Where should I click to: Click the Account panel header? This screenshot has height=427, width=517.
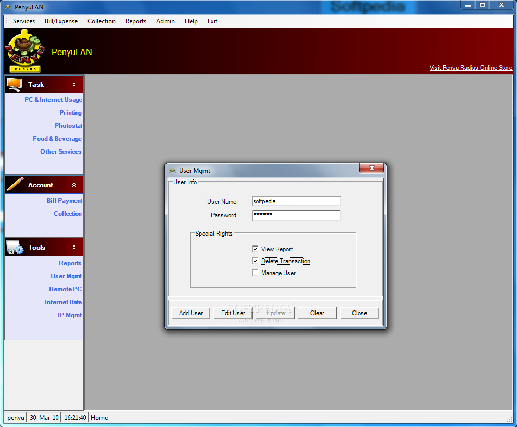(44, 185)
